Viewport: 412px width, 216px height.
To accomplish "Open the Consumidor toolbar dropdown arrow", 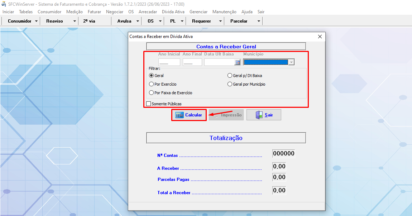I will (37, 21).
